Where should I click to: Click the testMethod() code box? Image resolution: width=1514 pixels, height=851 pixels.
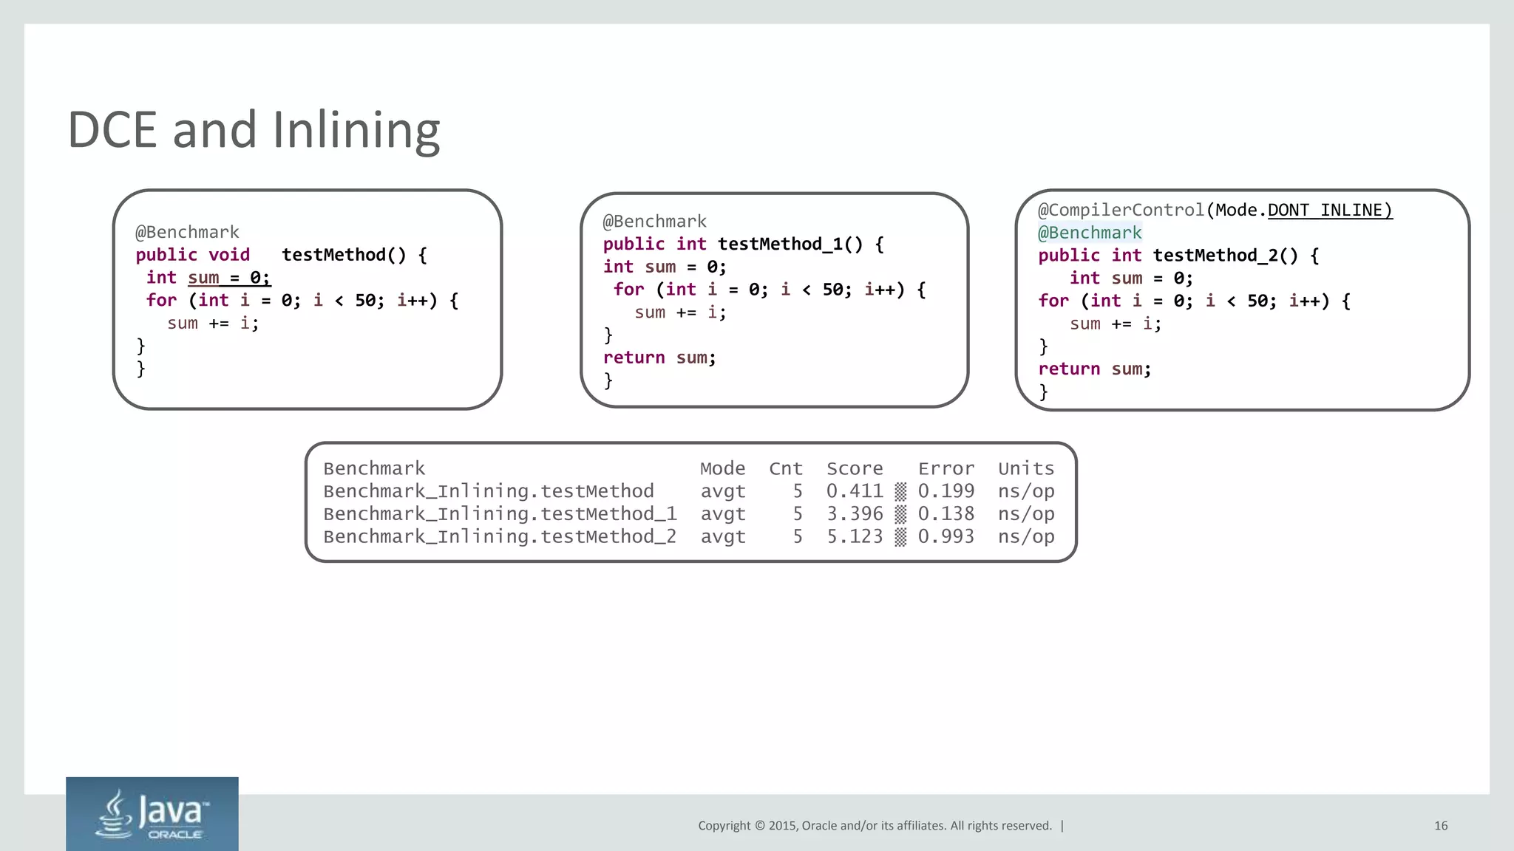(308, 299)
